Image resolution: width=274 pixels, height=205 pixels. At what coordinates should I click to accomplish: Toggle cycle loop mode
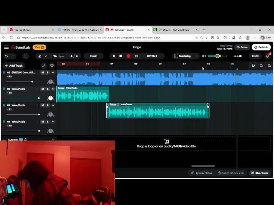click(136, 56)
